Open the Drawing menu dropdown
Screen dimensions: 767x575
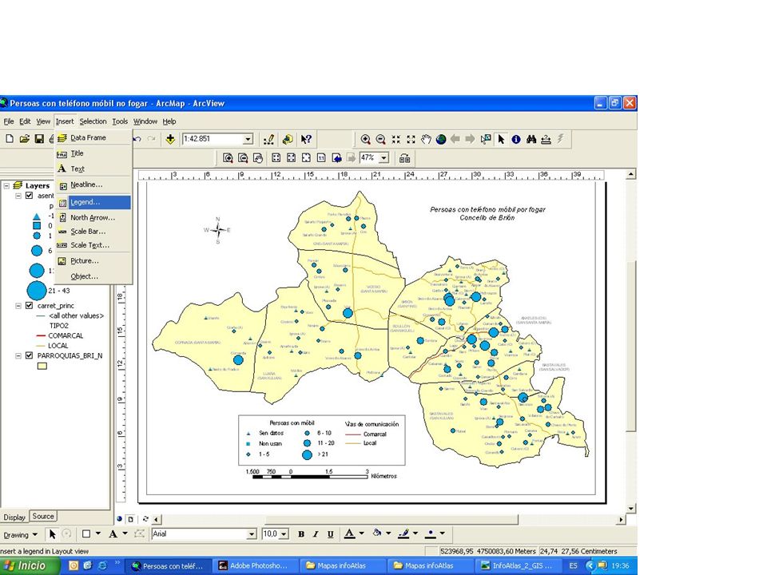21,534
